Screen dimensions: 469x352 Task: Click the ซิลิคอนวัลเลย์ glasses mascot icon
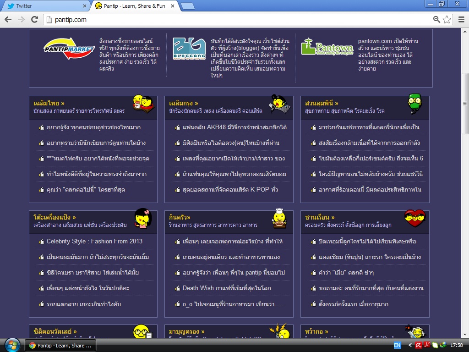142,332
